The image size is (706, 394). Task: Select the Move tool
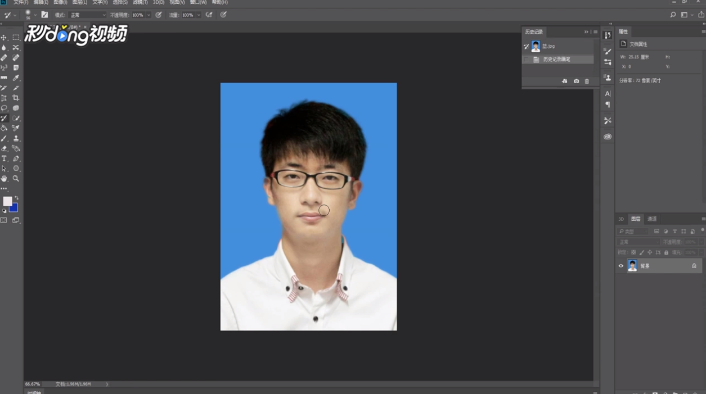[x=4, y=37]
